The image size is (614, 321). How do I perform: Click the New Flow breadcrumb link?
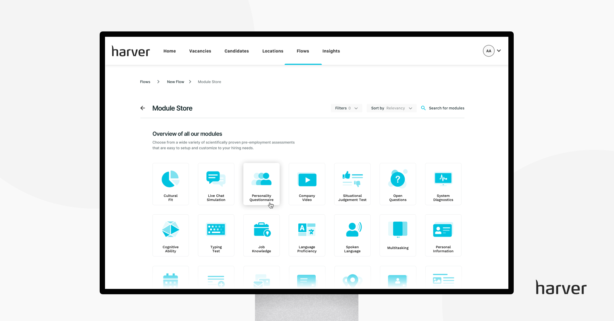(x=176, y=82)
